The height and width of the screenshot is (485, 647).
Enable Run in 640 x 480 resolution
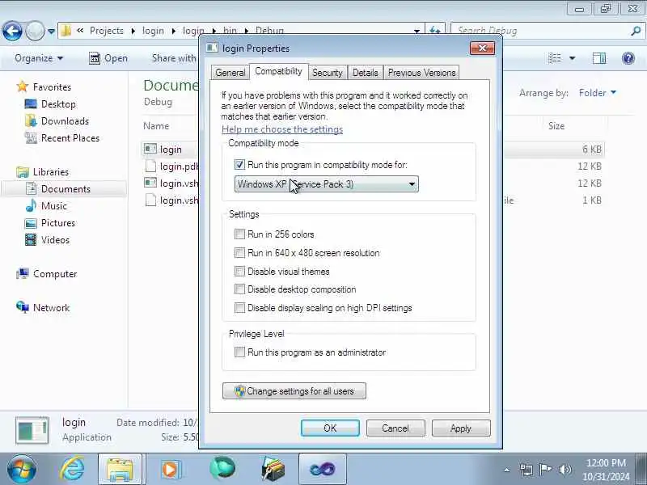[239, 253]
